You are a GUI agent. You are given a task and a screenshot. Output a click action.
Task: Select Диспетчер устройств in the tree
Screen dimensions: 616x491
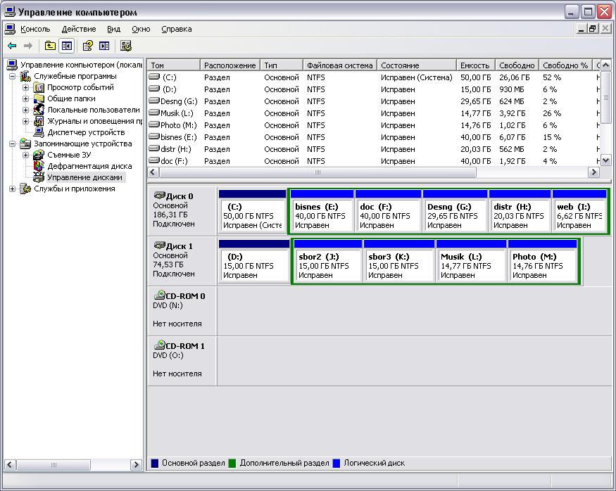(86, 132)
